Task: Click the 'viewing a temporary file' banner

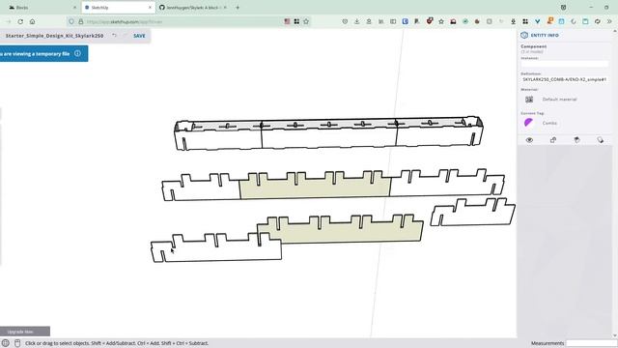Action: 43,53
